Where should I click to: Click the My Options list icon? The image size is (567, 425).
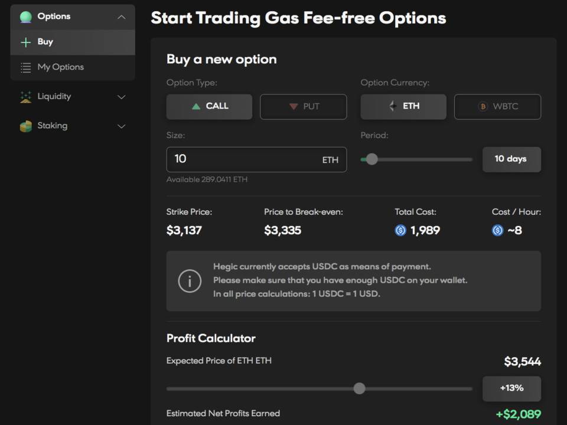pyautogui.click(x=25, y=67)
